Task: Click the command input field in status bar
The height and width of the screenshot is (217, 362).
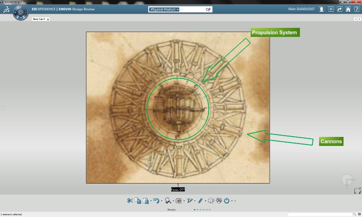Action: point(320,214)
